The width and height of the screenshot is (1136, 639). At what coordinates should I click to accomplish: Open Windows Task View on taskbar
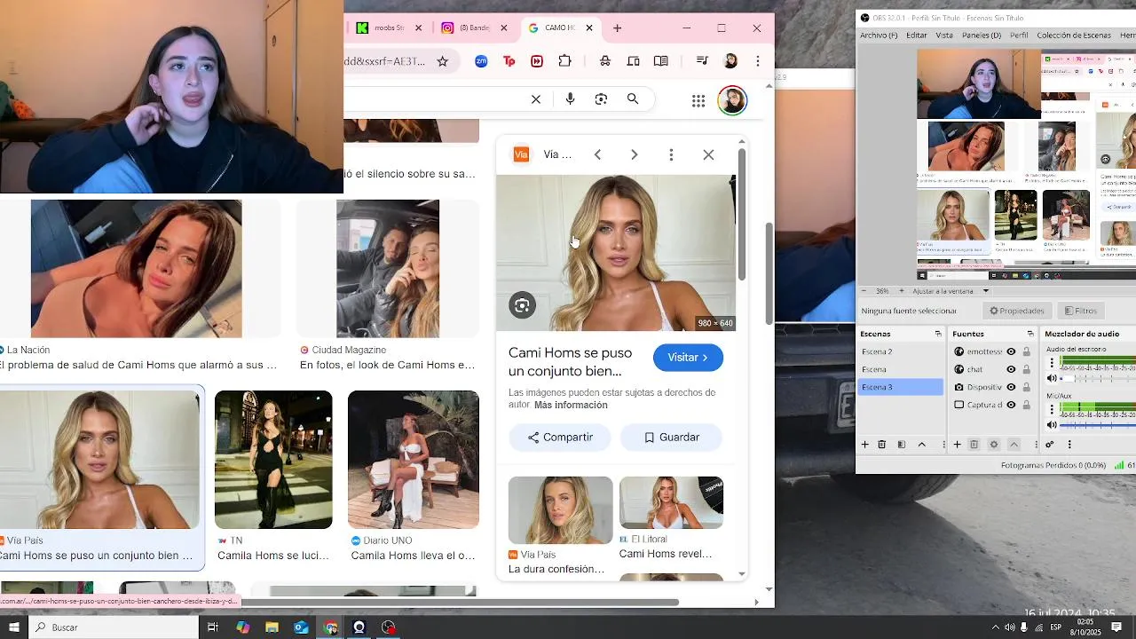point(213,627)
